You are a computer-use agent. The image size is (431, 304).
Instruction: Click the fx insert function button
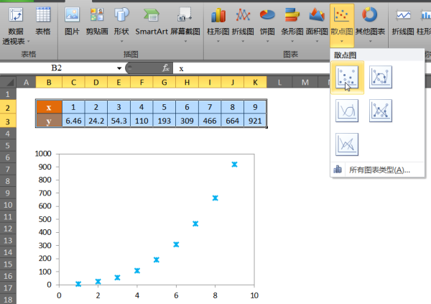165,68
